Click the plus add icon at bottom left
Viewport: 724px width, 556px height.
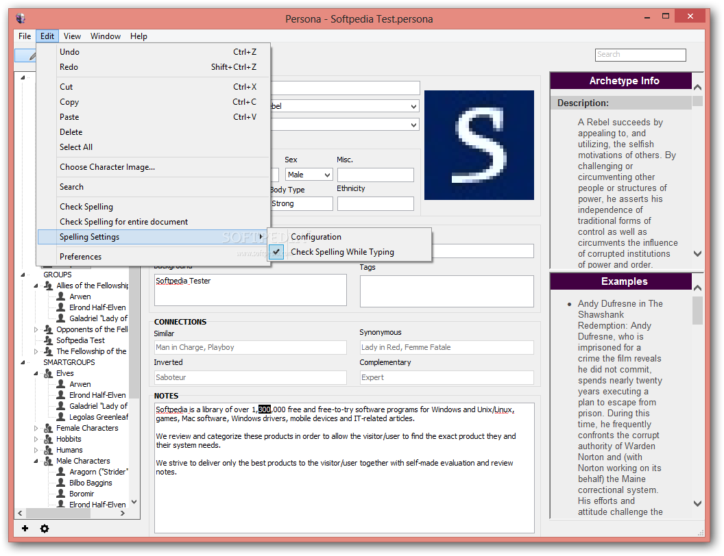click(x=25, y=529)
